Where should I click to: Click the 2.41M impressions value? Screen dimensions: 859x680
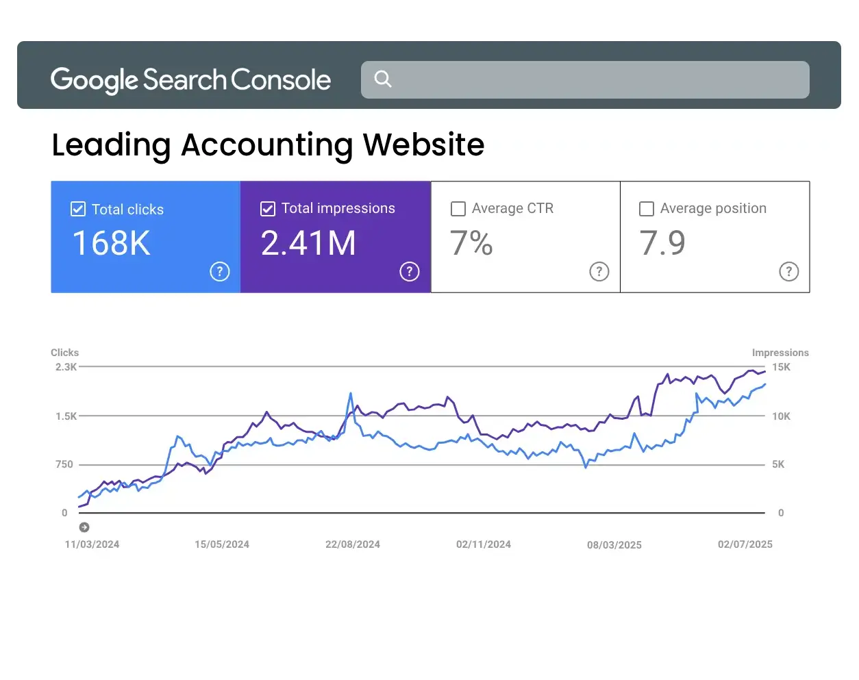[308, 243]
